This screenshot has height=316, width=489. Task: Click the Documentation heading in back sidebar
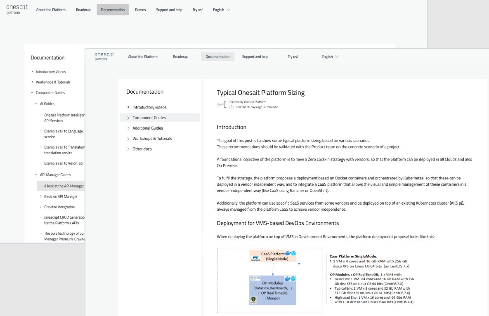pos(47,58)
